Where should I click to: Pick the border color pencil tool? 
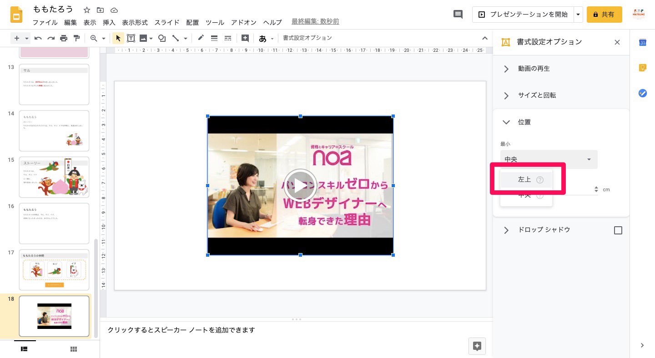click(x=201, y=38)
